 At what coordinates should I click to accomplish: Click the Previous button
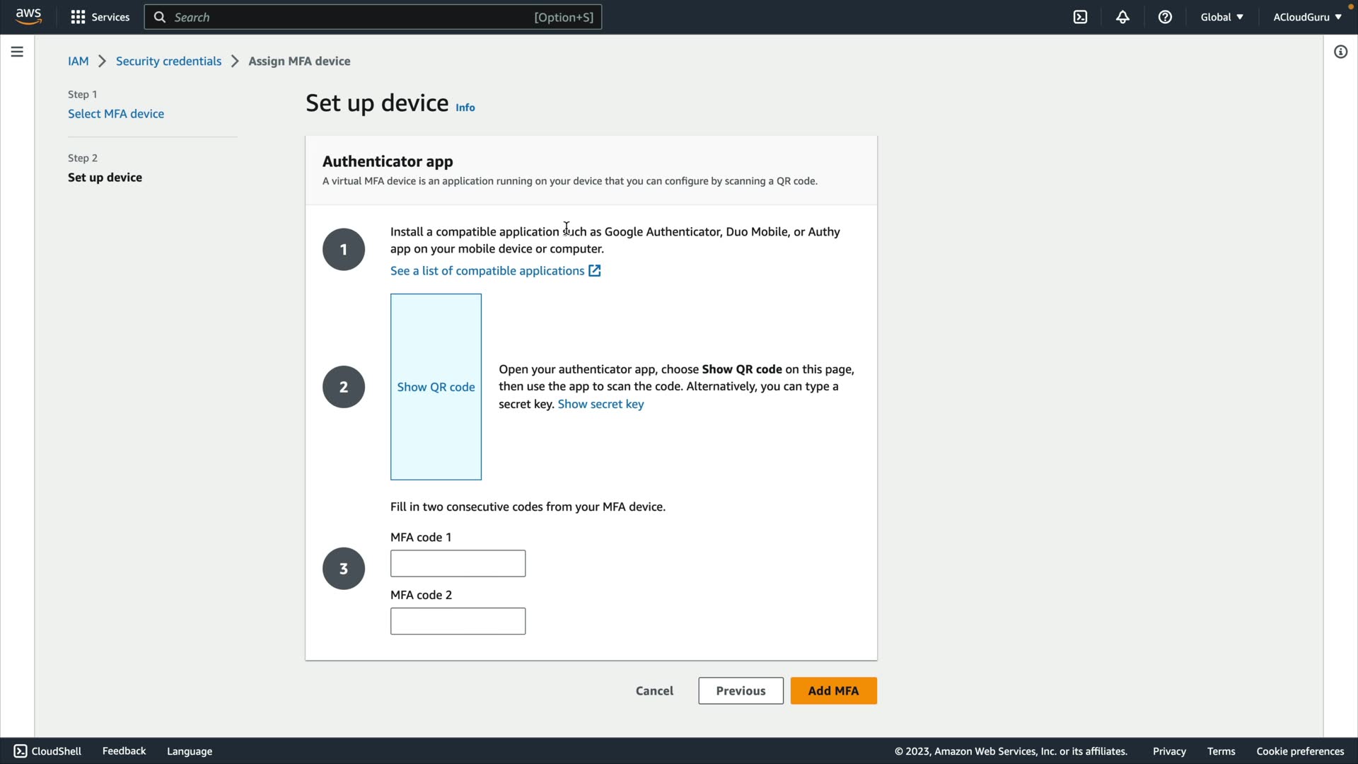tap(741, 690)
